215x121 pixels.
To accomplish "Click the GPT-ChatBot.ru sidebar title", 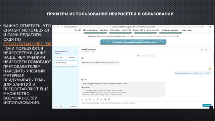I will click(x=61, y=51).
